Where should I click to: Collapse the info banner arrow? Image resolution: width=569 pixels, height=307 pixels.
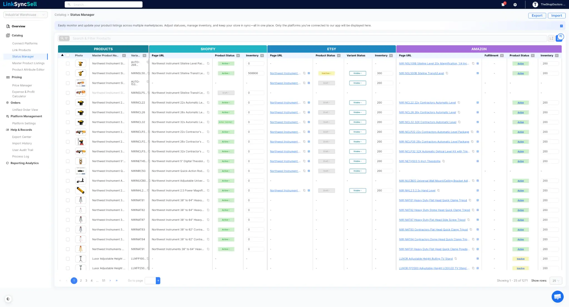point(561,26)
